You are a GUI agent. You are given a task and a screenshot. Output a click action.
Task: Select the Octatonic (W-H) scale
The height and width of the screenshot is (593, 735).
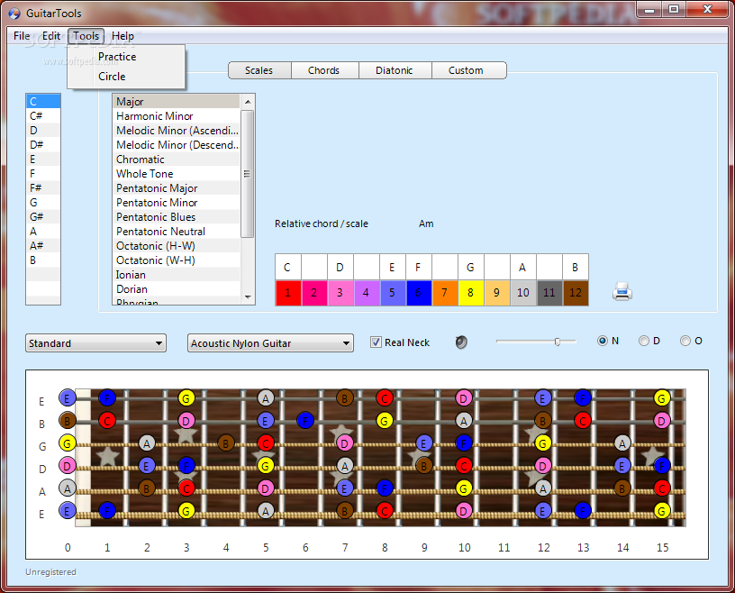point(177,260)
